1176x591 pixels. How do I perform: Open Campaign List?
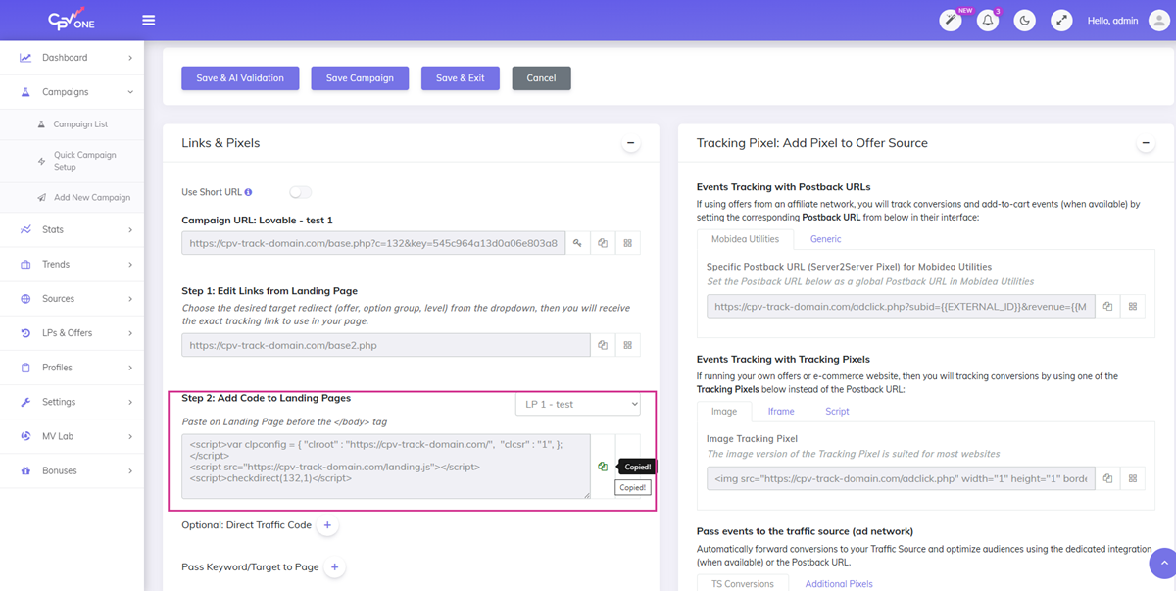tap(80, 124)
